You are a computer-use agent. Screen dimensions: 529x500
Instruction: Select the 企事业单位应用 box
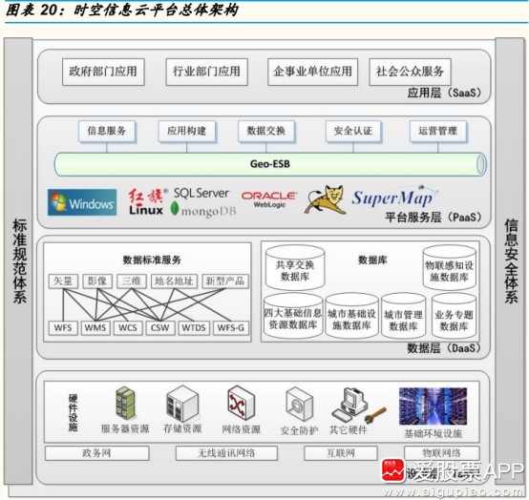pyautogui.click(x=313, y=72)
